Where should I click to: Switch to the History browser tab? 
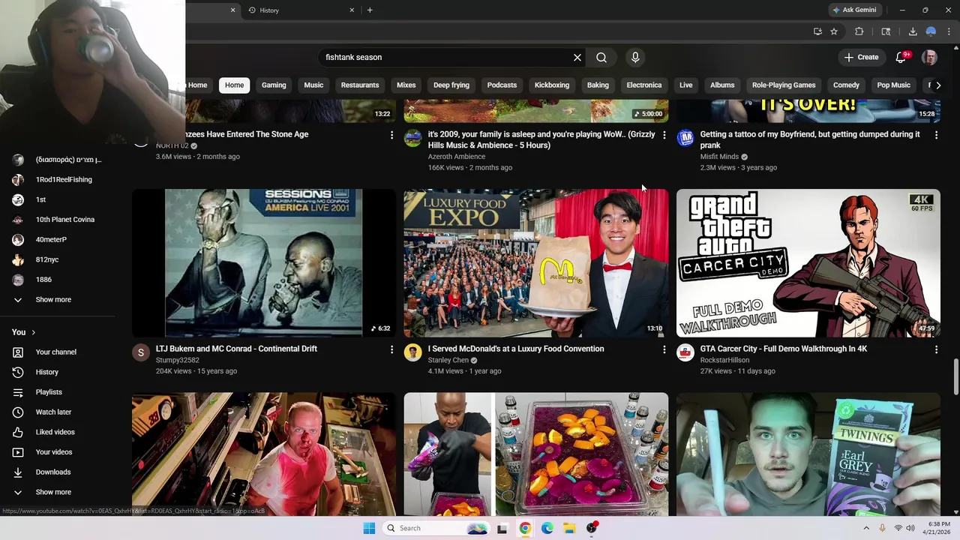[x=300, y=10]
